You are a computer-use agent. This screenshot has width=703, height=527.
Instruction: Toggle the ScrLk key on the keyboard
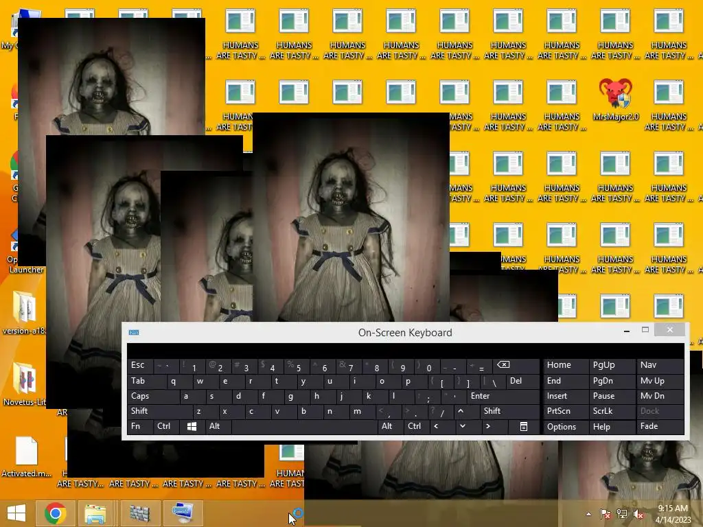[x=612, y=411]
